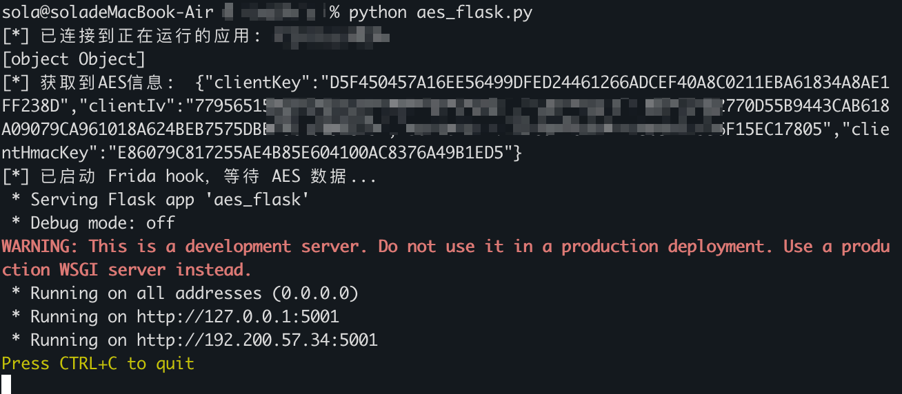Click the "clientKey" JSON field name
This screenshot has height=394, width=902.
click(x=257, y=83)
